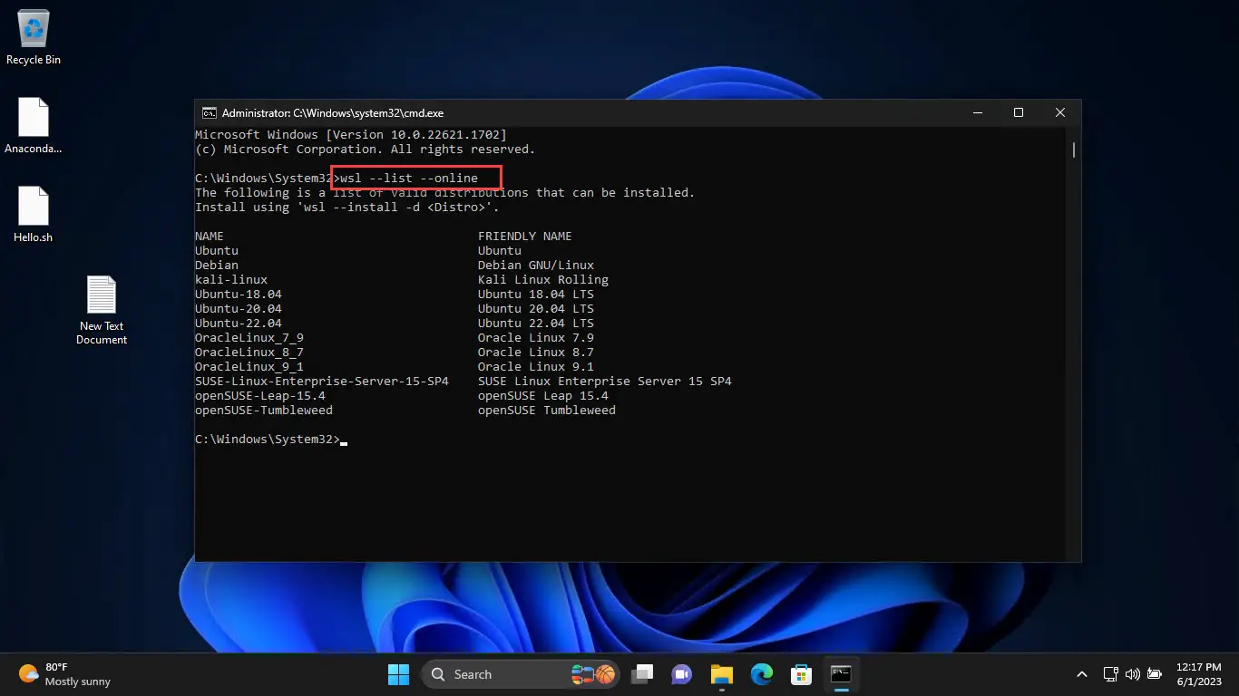Open File Explorer from the taskbar
Viewport: 1239px width, 696px height.
[x=721, y=674]
